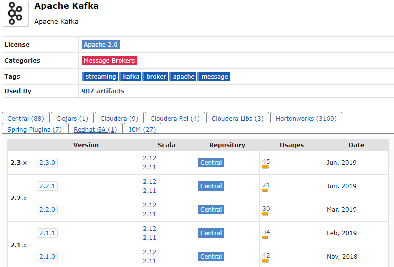Click the Repository column header

pyautogui.click(x=227, y=145)
